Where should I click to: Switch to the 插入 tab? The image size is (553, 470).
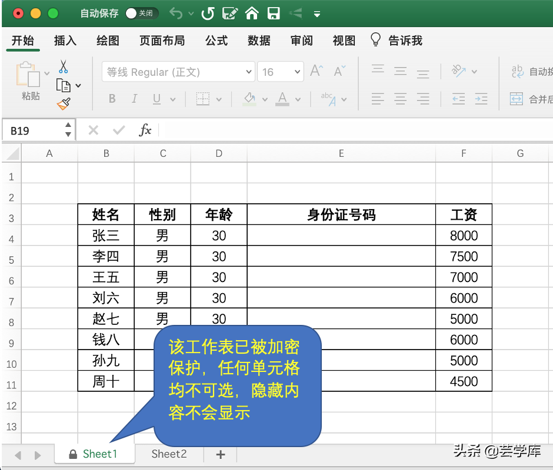coord(65,41)
